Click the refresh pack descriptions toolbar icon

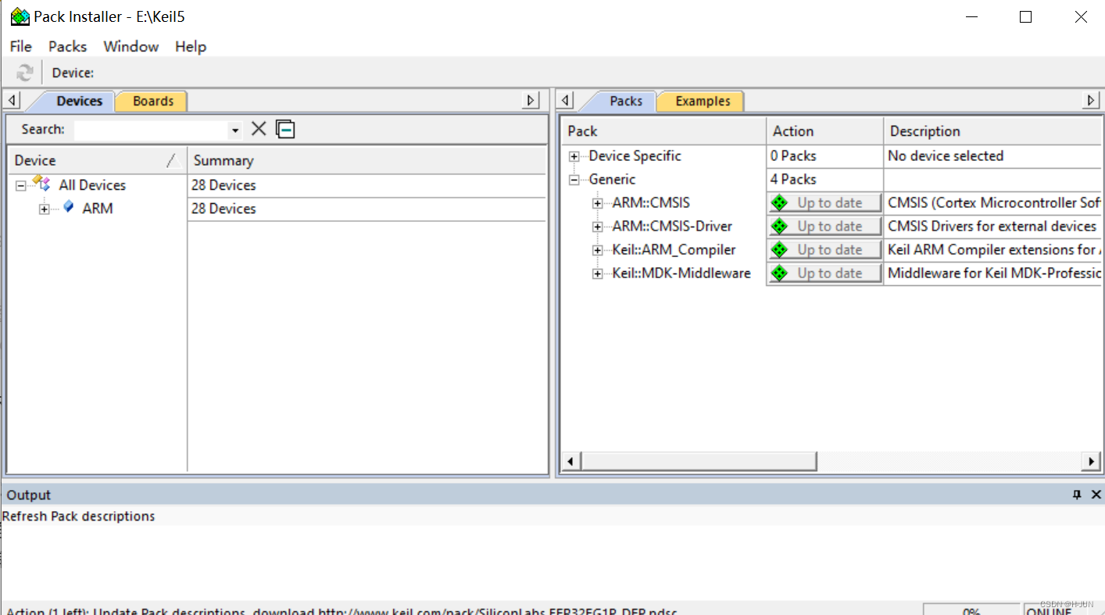(25, 73)
